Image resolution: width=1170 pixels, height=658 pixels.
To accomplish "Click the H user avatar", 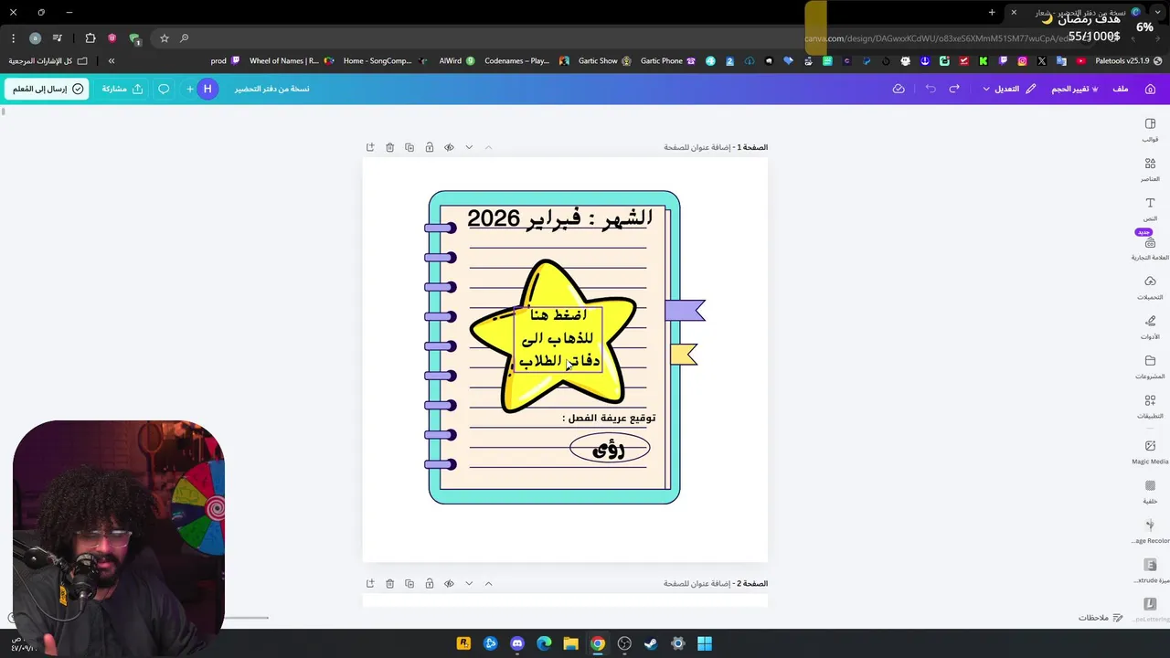I will click(x=207, y=89).
